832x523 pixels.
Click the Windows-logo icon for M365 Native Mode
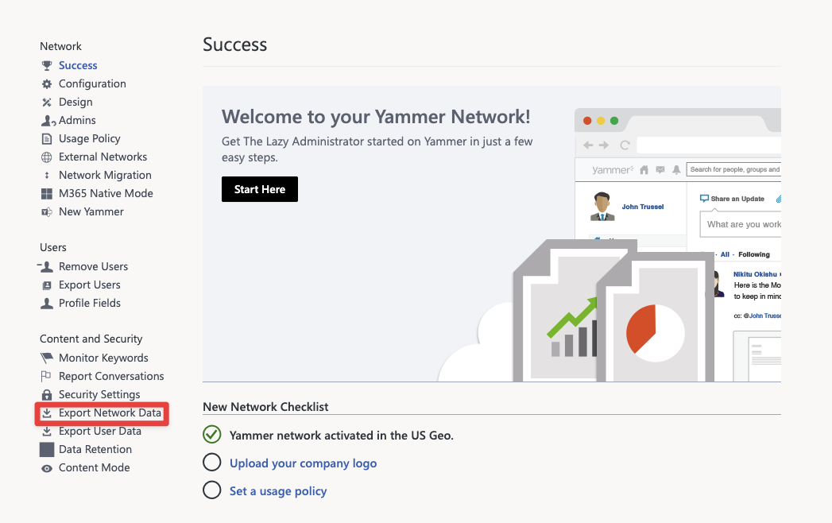coord(47,194)
